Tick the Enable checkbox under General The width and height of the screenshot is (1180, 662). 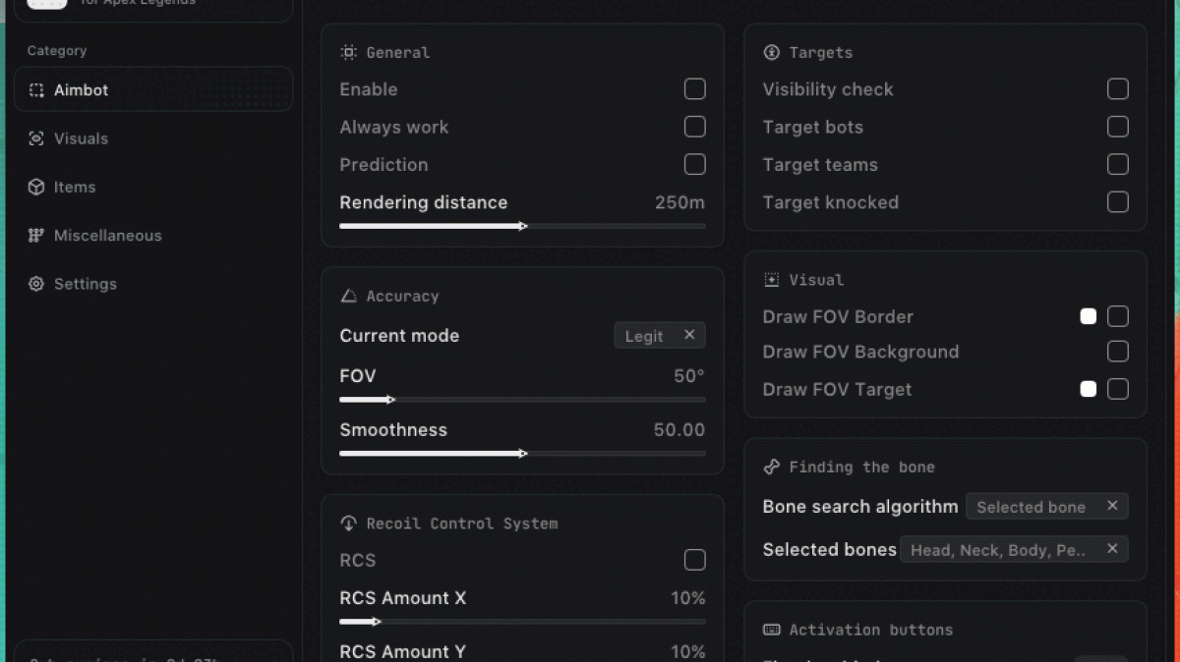(x=695, y=89)
